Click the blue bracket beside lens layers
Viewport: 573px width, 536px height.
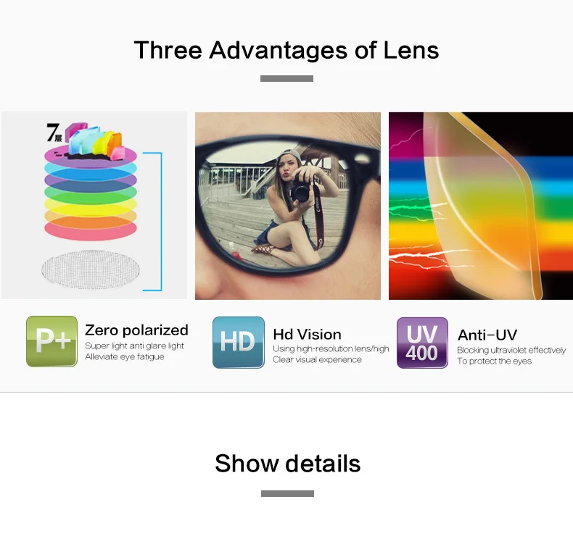(x=152, y=222)
